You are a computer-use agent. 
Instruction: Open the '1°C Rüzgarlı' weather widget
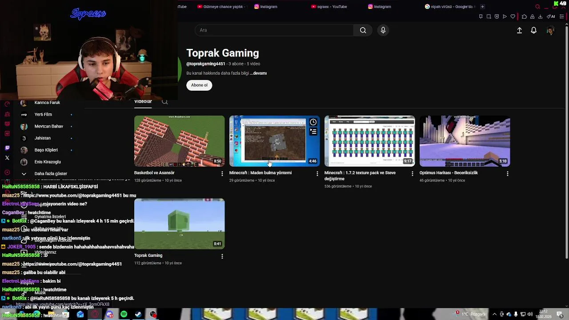pyautogui.click(x=469, y=314)
